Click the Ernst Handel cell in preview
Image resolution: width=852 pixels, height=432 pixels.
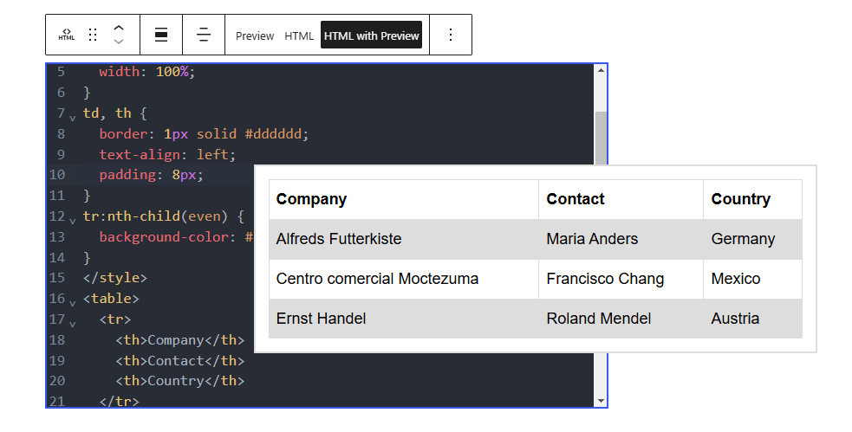click(x=321, y=319)
